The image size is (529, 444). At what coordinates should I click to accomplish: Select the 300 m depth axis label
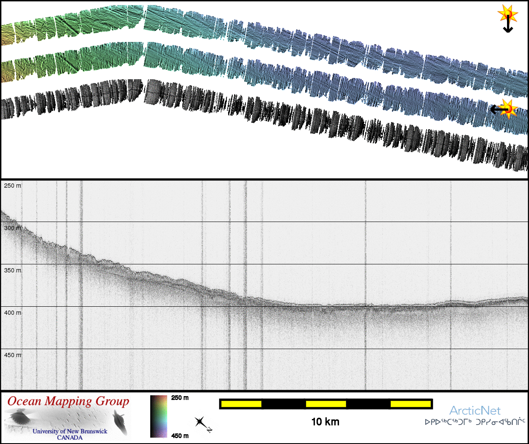[x=12, y=228]
